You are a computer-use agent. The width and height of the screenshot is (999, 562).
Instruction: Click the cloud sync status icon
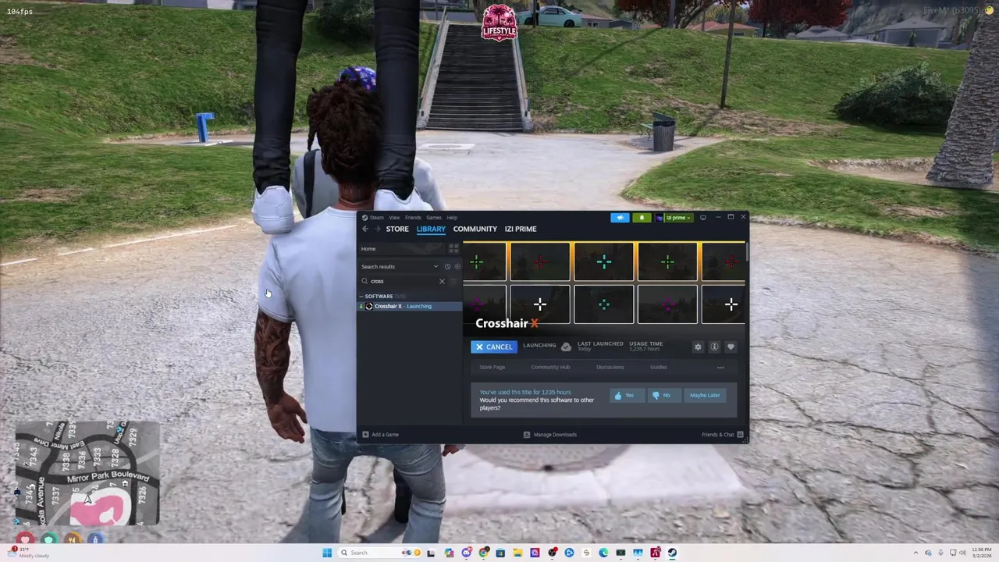click(x=566, y=347)
